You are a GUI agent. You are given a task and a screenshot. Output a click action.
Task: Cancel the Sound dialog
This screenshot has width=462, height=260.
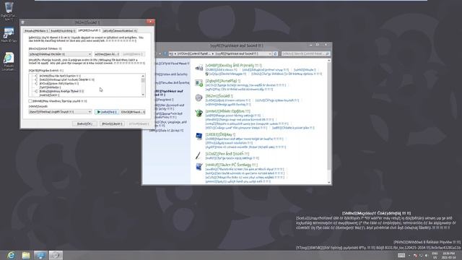pos(112,123)
